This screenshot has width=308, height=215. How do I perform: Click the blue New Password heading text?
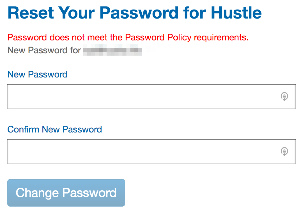[x=37, y=74]
